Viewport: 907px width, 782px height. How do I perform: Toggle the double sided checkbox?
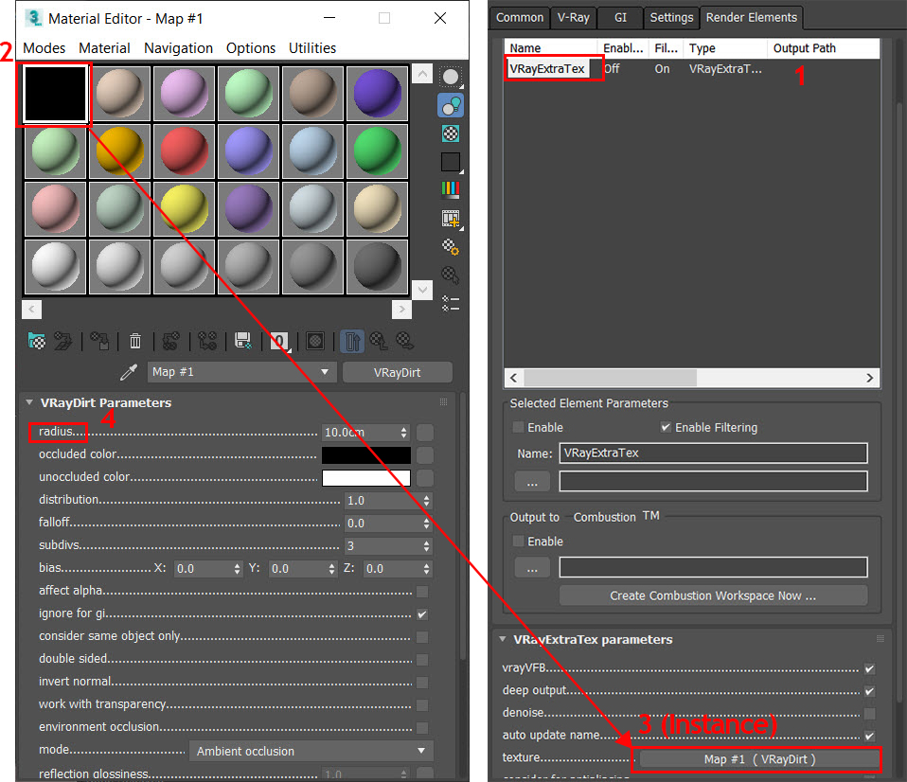[422, 660]
